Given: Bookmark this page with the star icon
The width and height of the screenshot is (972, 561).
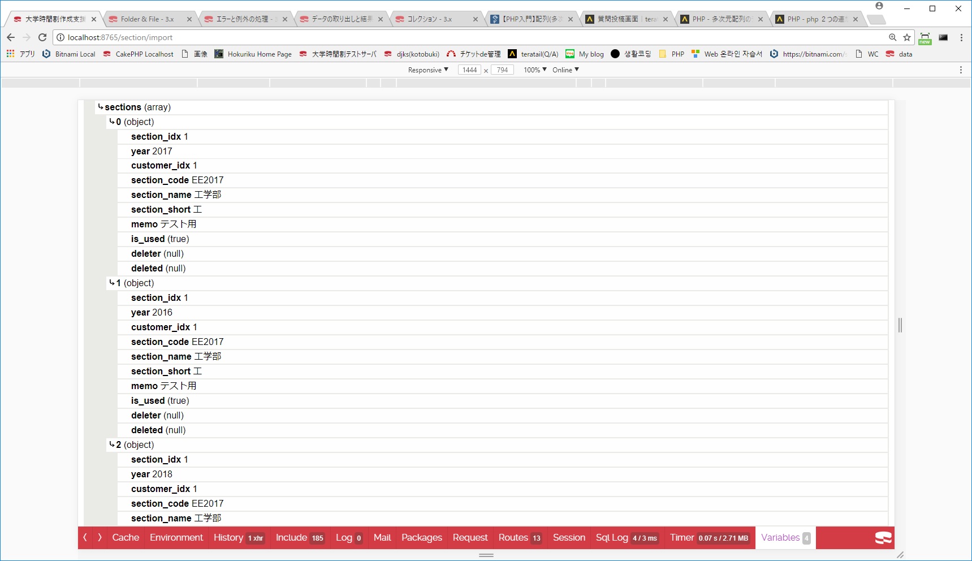Looking at the screenshot, I should click(x=907, y=37).
